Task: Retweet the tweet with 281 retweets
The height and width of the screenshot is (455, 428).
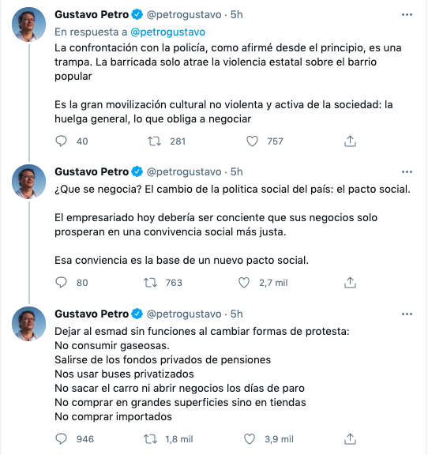Action: (154, 141)
